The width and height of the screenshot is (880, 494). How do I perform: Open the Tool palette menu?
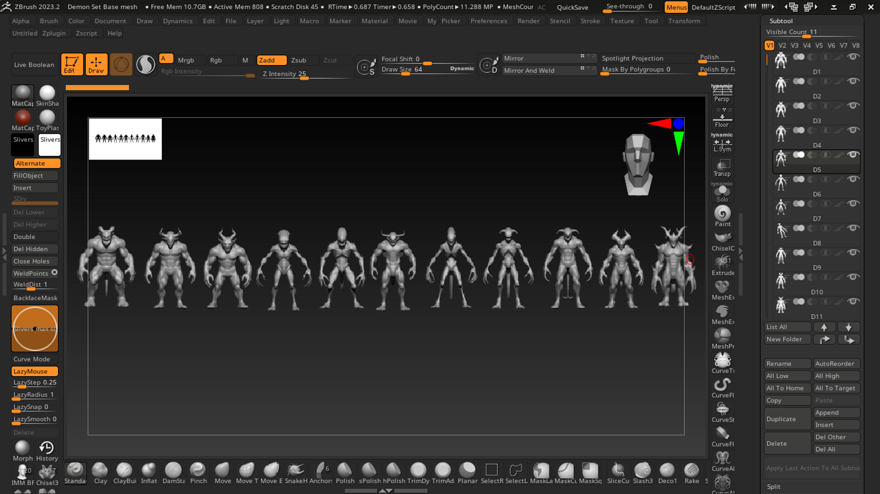pyautogui.click(x=651, y=21)
